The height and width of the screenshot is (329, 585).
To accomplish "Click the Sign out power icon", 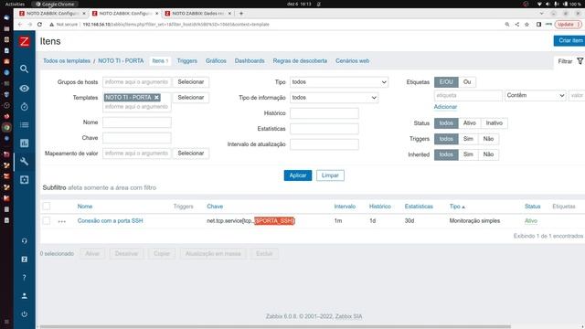I will pyautogui.click(x=25, y=314).
